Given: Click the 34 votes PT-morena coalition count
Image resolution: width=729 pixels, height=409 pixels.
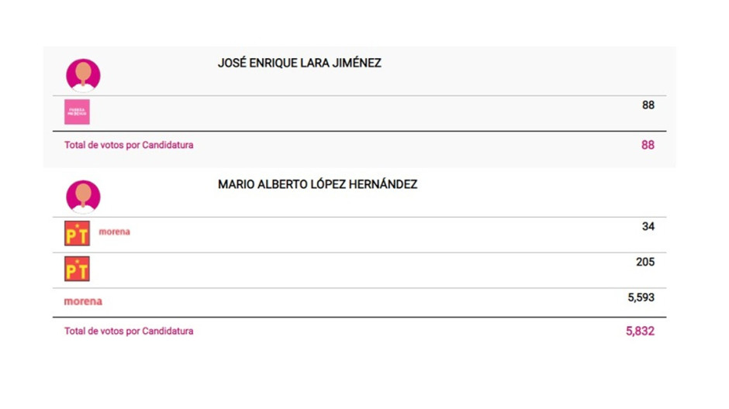Looking at the screenshot, I should pyautogui.click(x=648, y=226).
